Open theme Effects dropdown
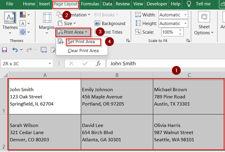 tap(25, 32)
